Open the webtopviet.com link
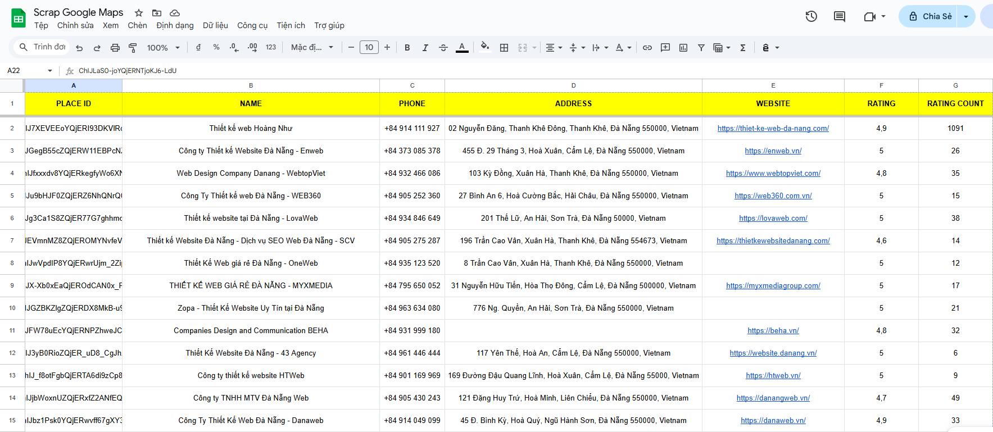 [x=773, y=174]
